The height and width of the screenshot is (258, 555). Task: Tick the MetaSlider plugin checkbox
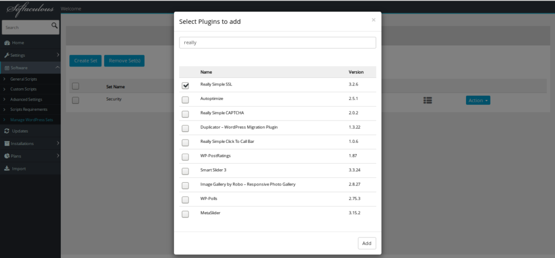[185, 214]
